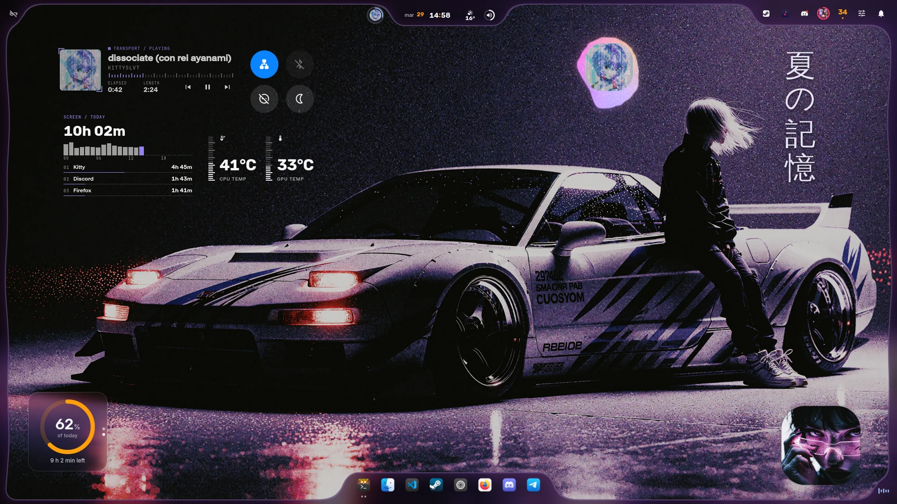Screen dimensions: 897x504
Task: Launch Visual Studio Code from dock
Action: [x=412, y=485]
